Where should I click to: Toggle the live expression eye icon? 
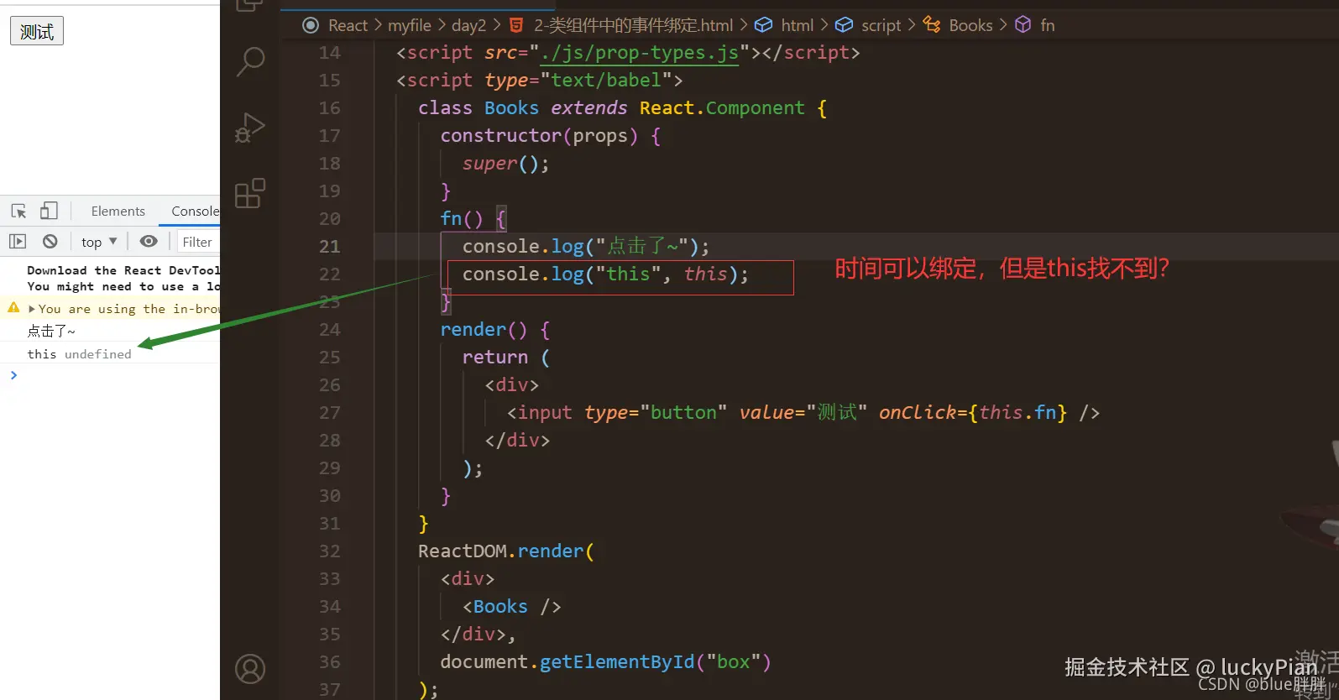pos(149,242)
